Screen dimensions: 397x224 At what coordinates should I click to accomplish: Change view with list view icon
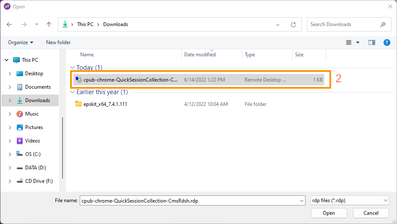coord(349,42)
